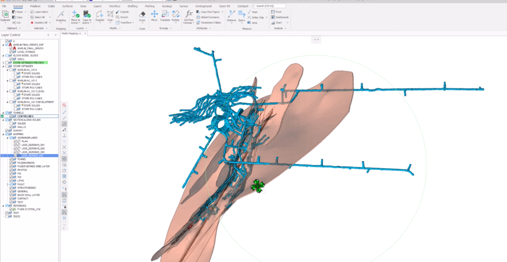
Task: Click the Erase tool icon
Action: [142, 16]
